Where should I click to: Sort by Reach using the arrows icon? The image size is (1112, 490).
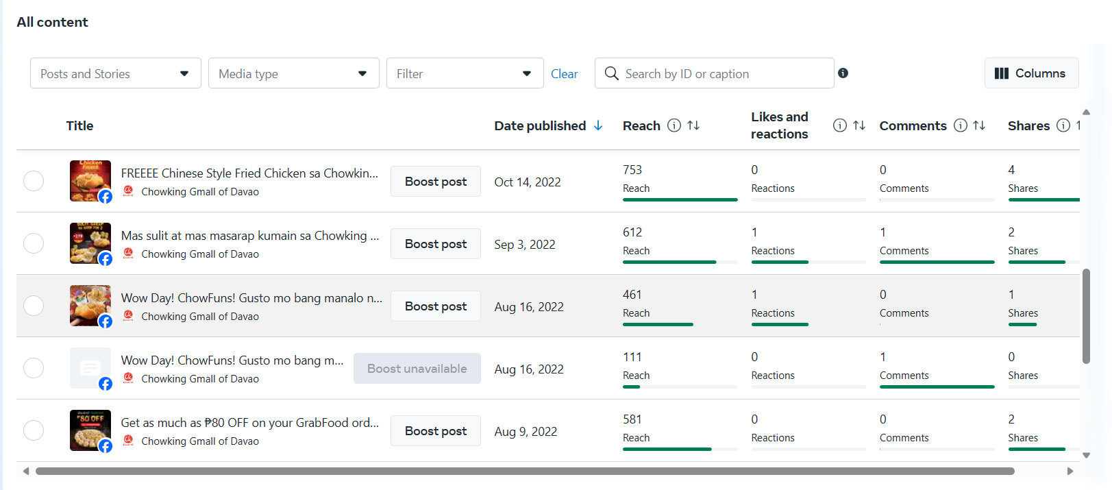point(693,125)
